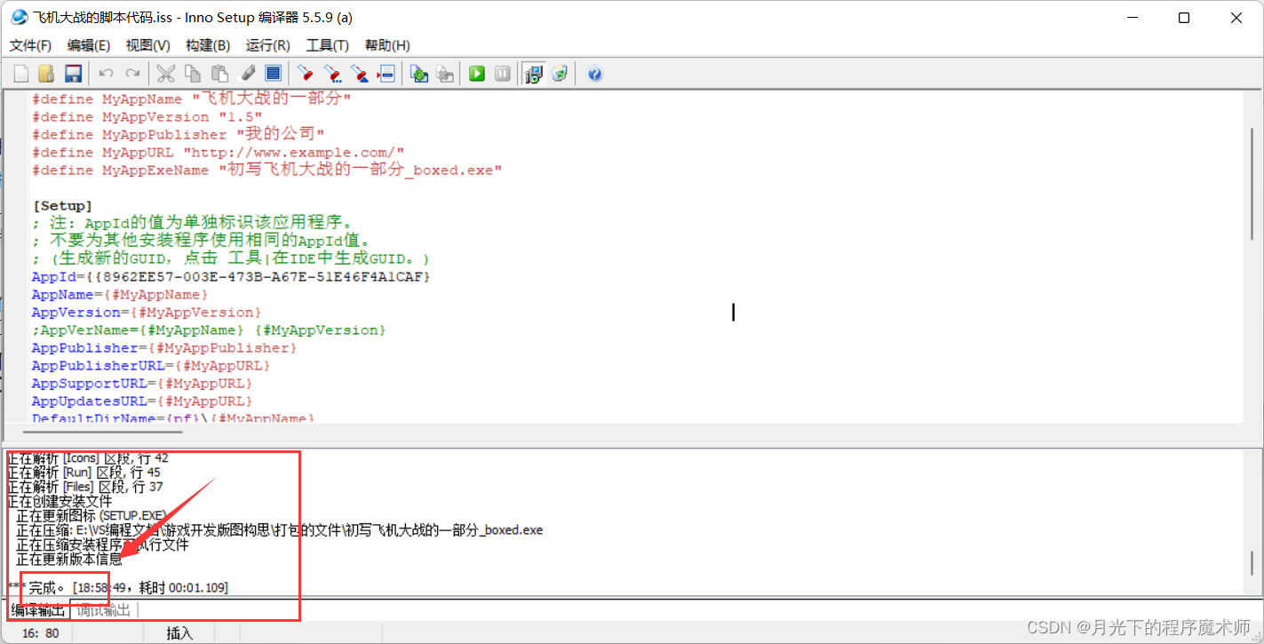This screenshot has height=644, width=1264.
Task: Open the 构建(B) menu
Action: click(208, 45)
